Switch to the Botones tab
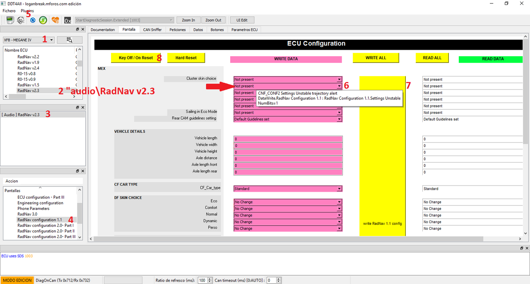The image size is (530, 284). coord(217,30)
